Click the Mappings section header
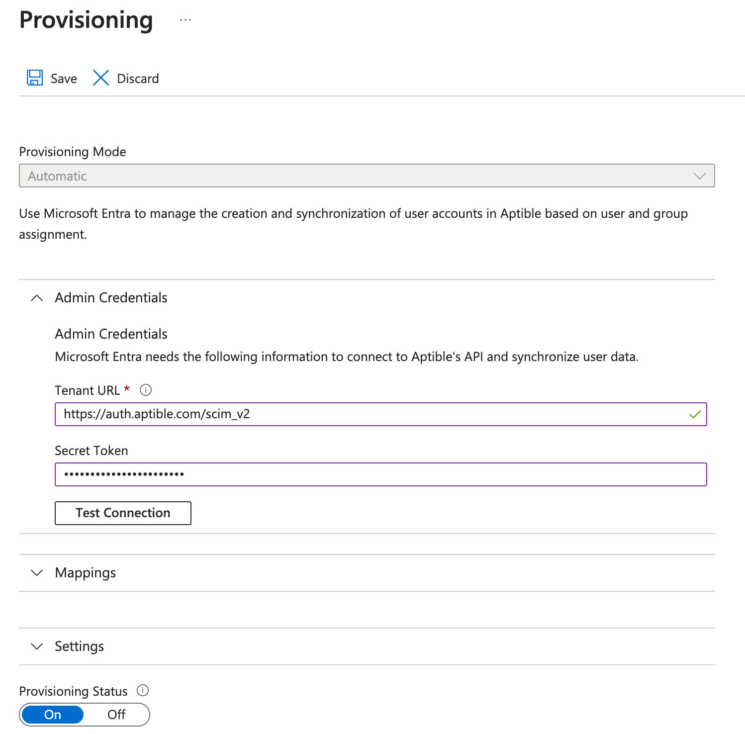Viewport: 745px width, 734px height. pos(86,573)
